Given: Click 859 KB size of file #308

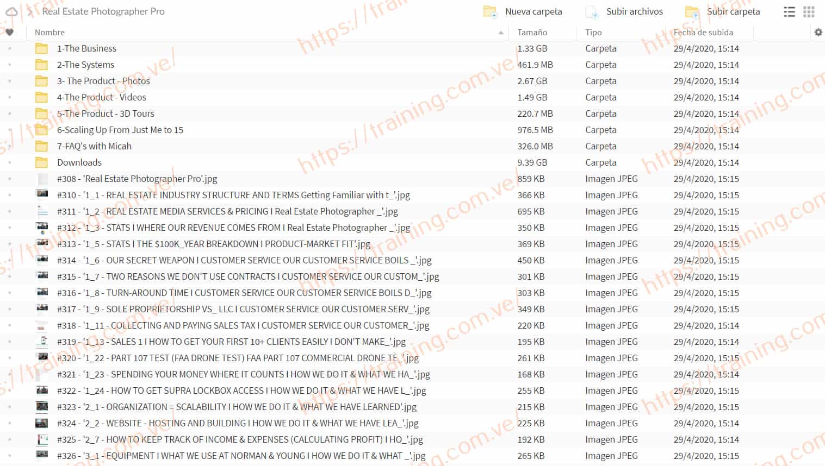Looking at the screenshot, I should click(531, 179).
